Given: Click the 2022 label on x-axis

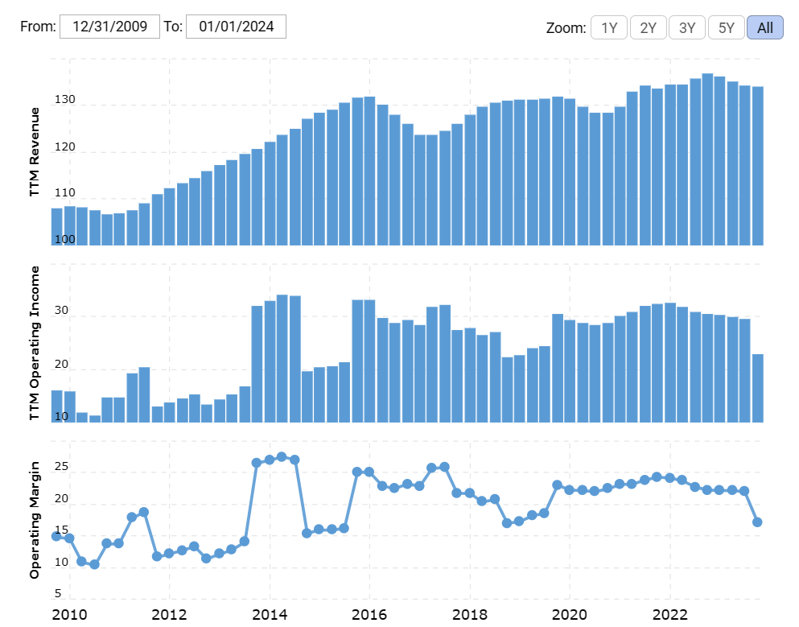Looking at the screenshot, I should point(669,614).
